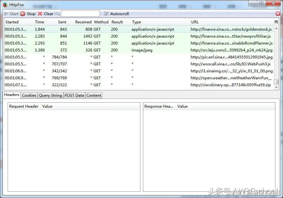This screenshot has height=198, width=283.
Task: Sort by the Method column header
Action: pos(101,22)
